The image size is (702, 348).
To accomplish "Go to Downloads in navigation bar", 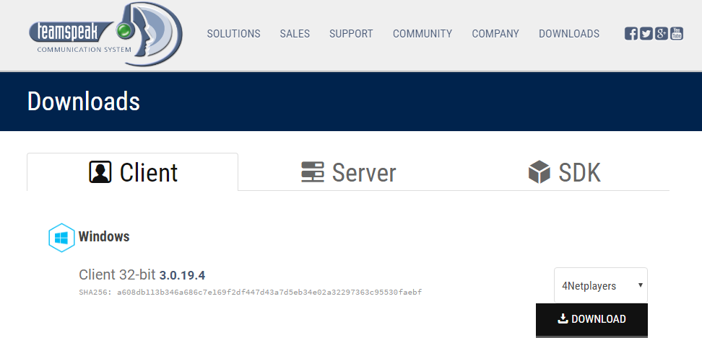I will click(x=568, y=34).
